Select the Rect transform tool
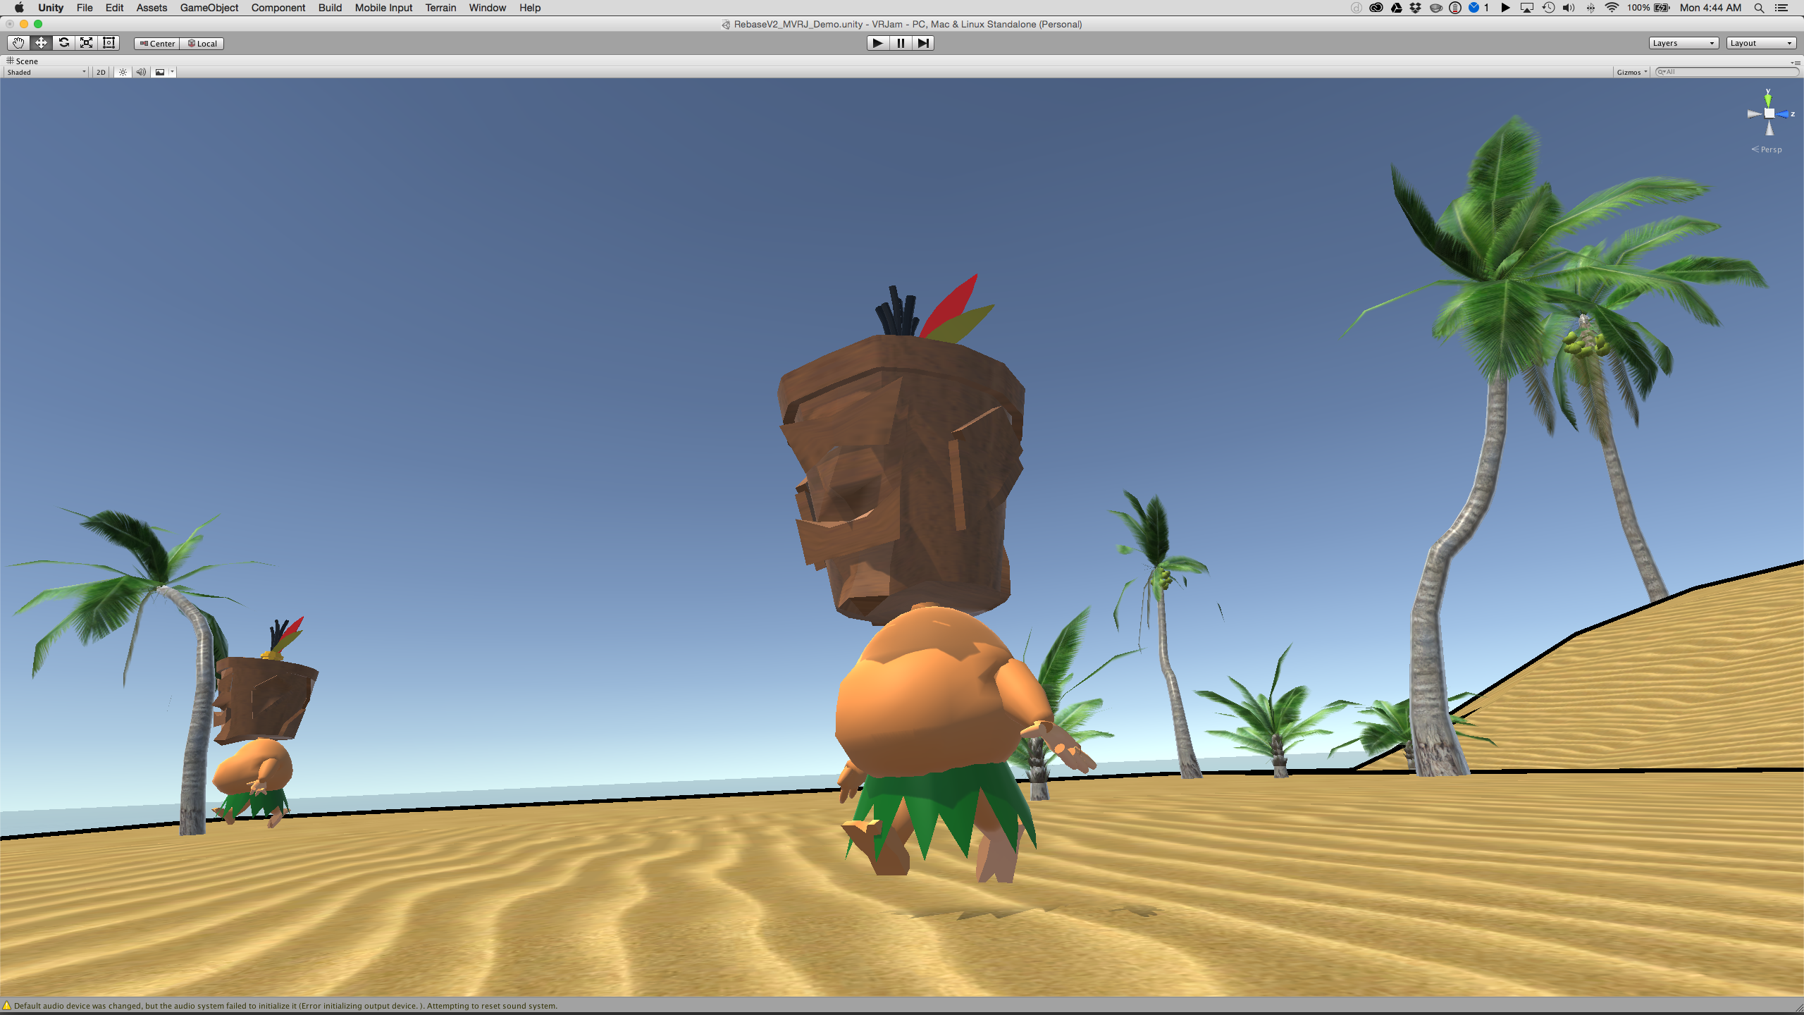Viewport: 1804px width, 1015px height. click(x=109, y=43)
